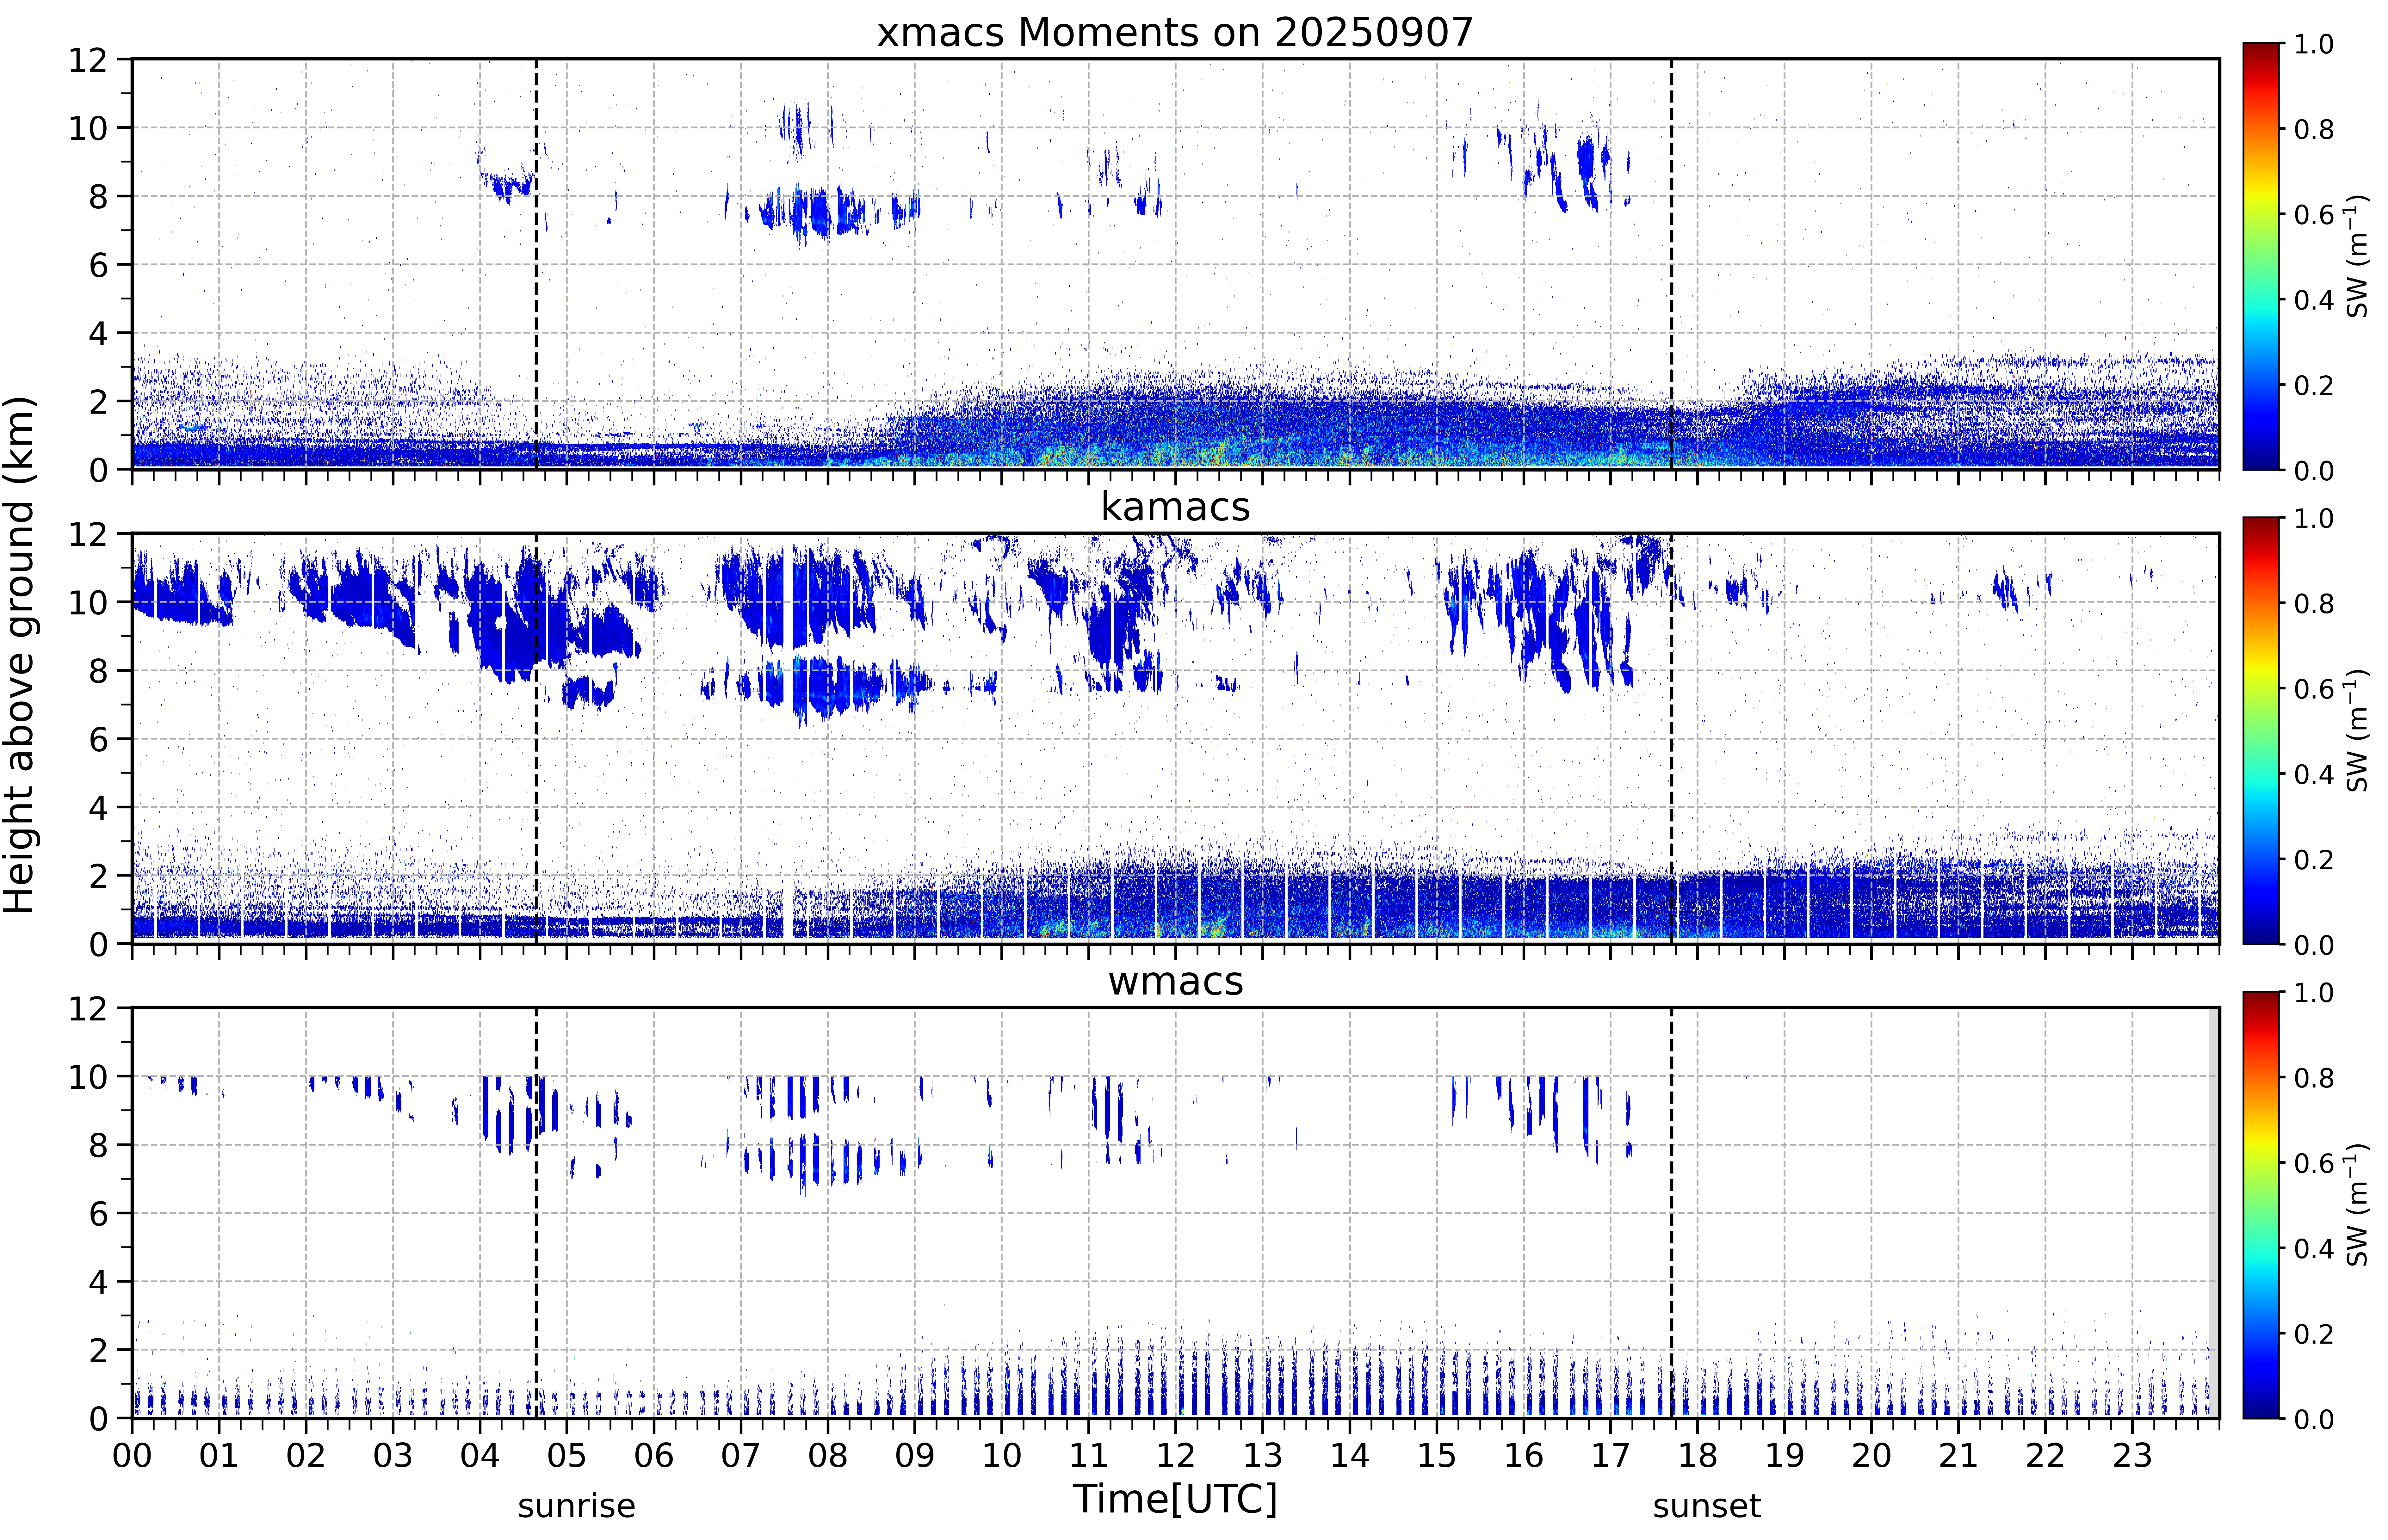Select the "sunrise" label below the time axis
Image resolution: width=2388 pixels, height=1540 pixels.
click(x=577, y=1506)
